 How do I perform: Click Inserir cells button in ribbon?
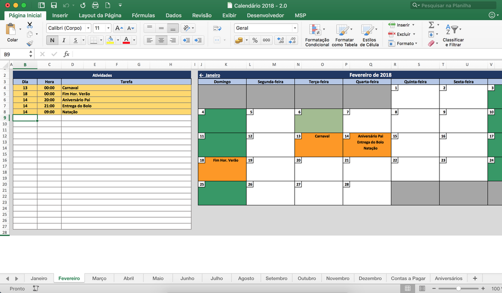coord(402,25)
